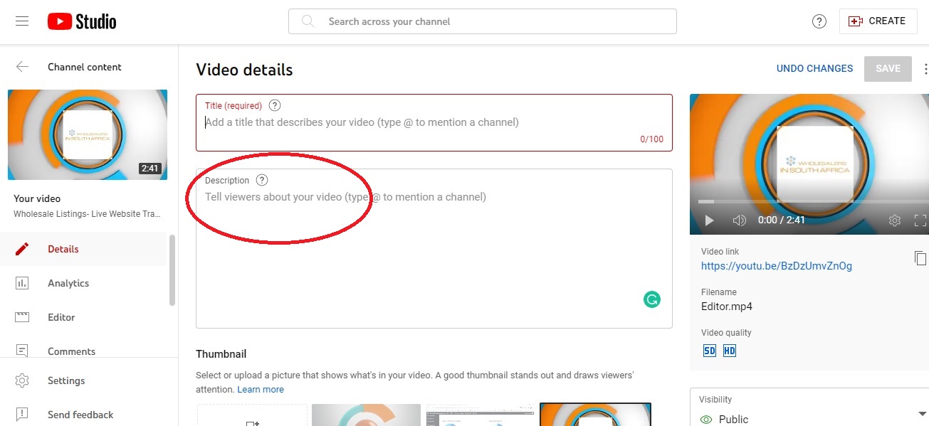Open the youtu.be video link
Viewport: 929px width, 426px height.
(x=777, y=266)
